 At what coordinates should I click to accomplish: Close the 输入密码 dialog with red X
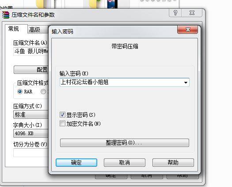[188, 29]
